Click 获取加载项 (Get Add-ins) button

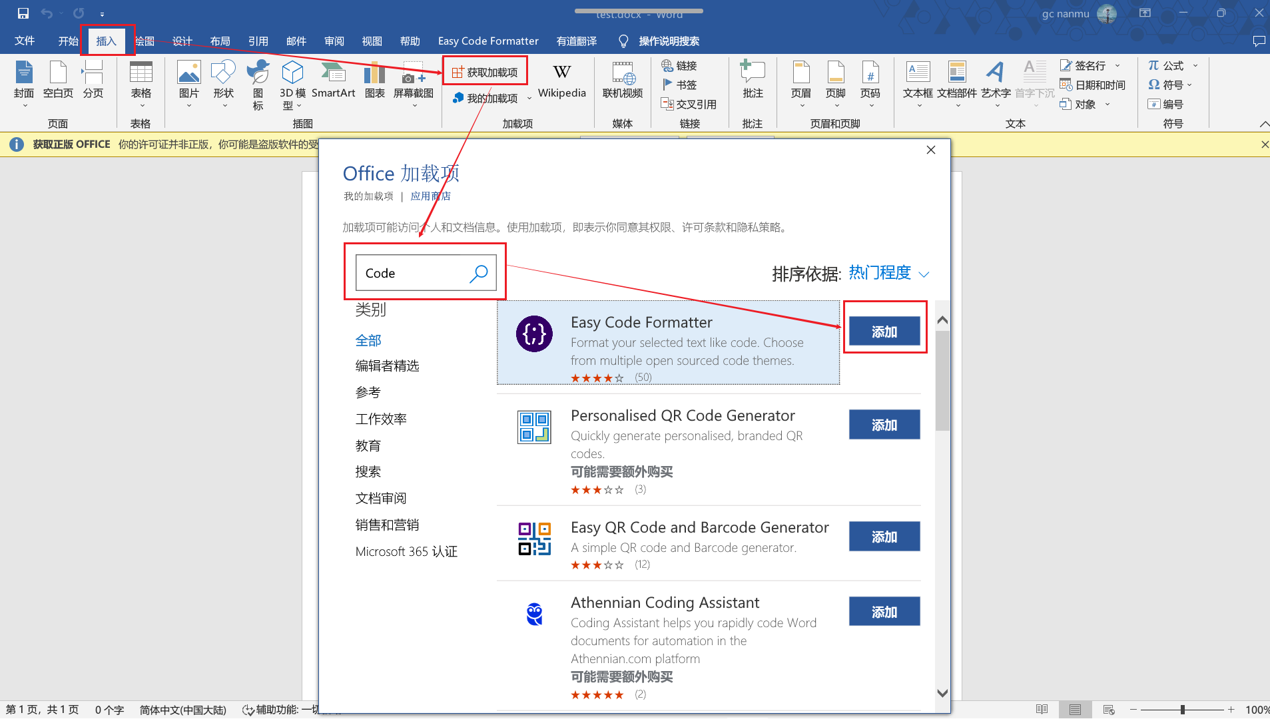tap(485, 72)
